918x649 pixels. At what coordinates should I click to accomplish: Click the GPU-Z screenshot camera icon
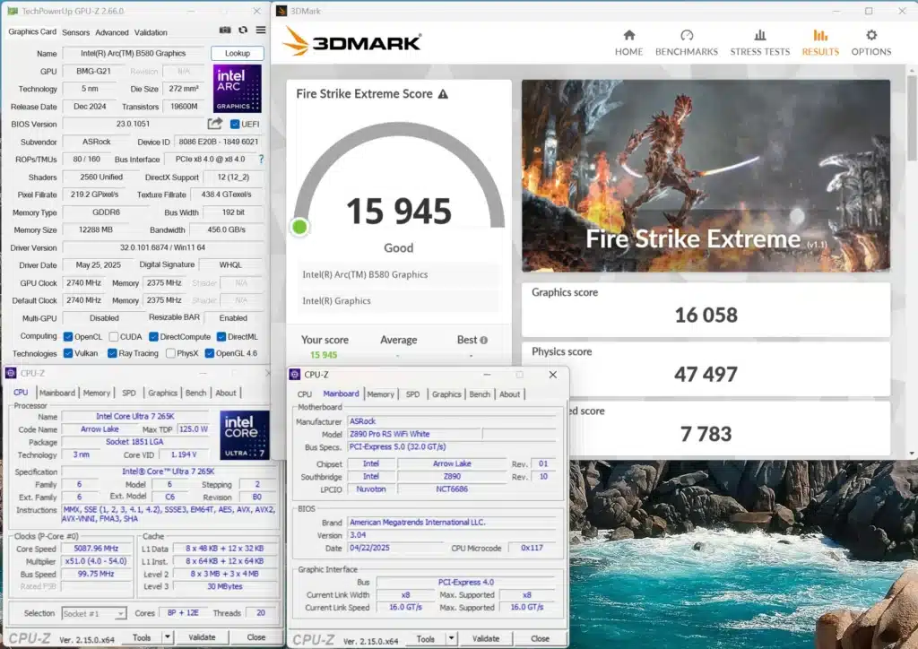[x=225, y=30]
